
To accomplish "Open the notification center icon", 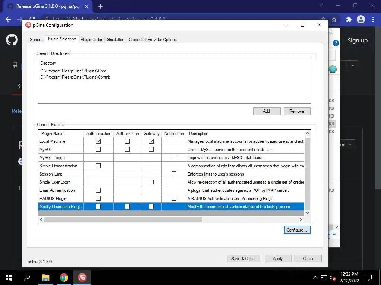I will click(x=369, y=278).
